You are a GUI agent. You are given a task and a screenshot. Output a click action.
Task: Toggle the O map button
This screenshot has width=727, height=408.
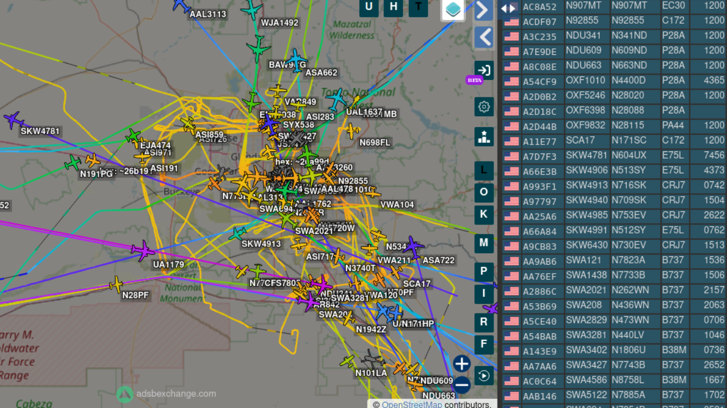(x=484, y=193)
